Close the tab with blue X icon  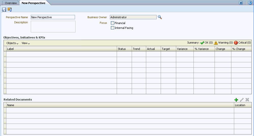click(x=241, y=3)
